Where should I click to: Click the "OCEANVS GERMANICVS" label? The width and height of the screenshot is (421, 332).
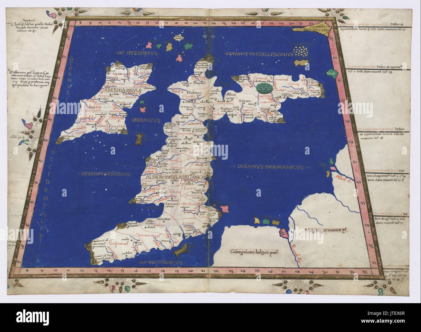coord(270,167)
